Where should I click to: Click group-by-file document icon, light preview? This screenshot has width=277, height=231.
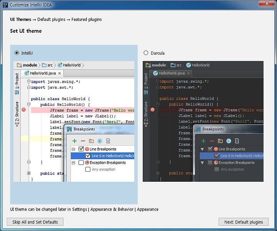(x=108, y=141)
